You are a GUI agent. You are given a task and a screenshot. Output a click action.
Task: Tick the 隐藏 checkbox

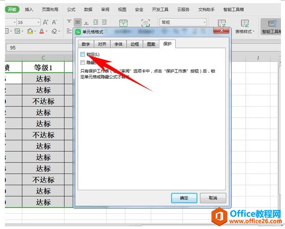83,62
